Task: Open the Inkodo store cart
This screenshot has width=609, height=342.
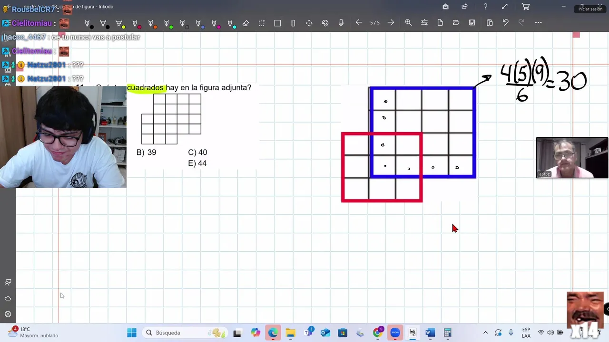Action: click(526, 7)
